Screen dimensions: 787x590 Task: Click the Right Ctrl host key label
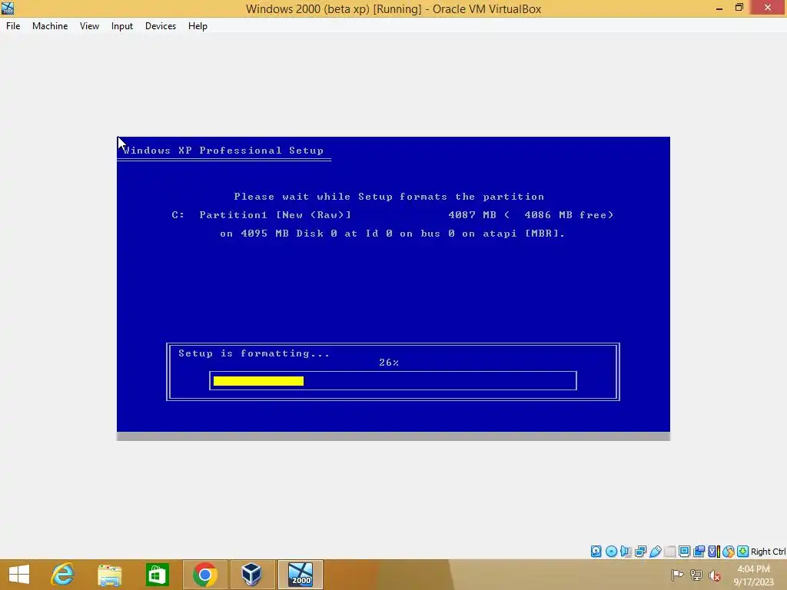pos(768,552)
